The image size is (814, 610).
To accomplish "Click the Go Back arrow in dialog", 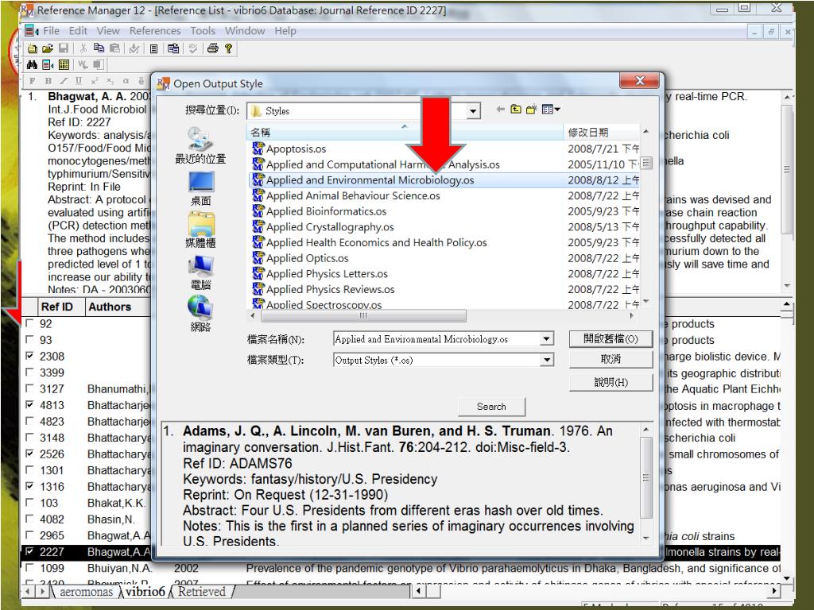I will [x=501, y=110].
